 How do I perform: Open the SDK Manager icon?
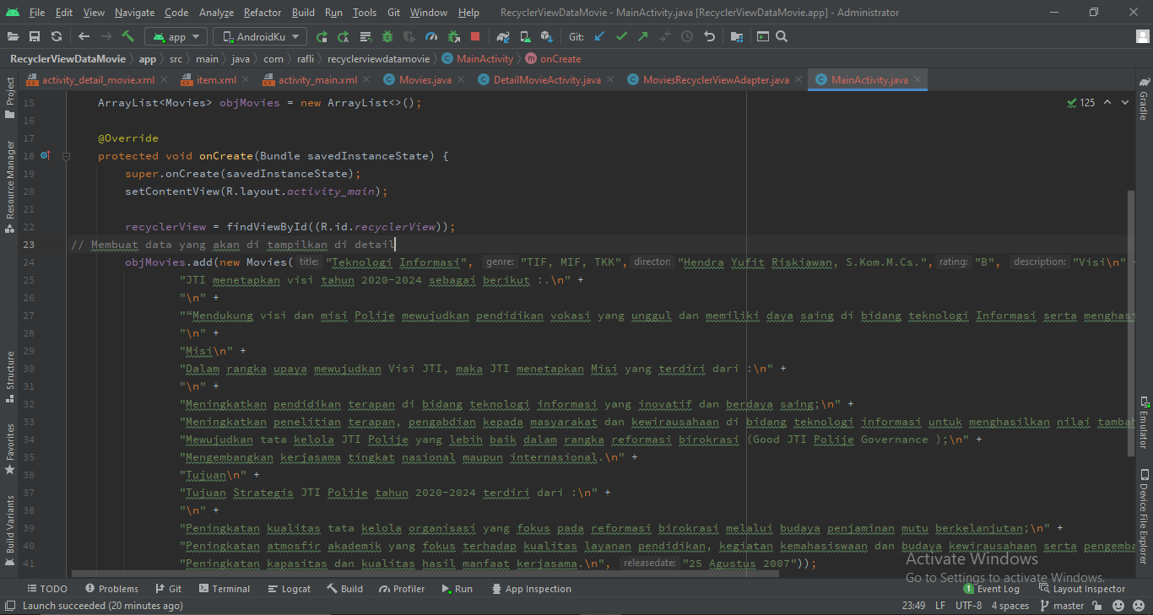coord(547,36)
